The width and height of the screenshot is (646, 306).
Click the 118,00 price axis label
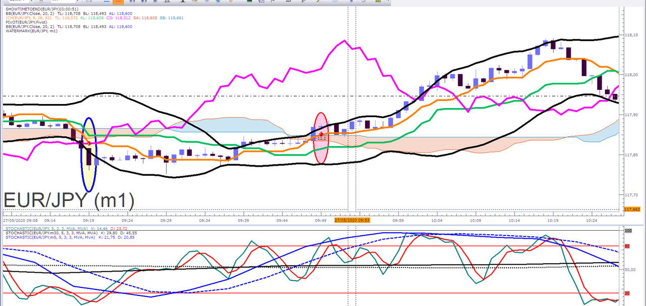tap(631, 75)
